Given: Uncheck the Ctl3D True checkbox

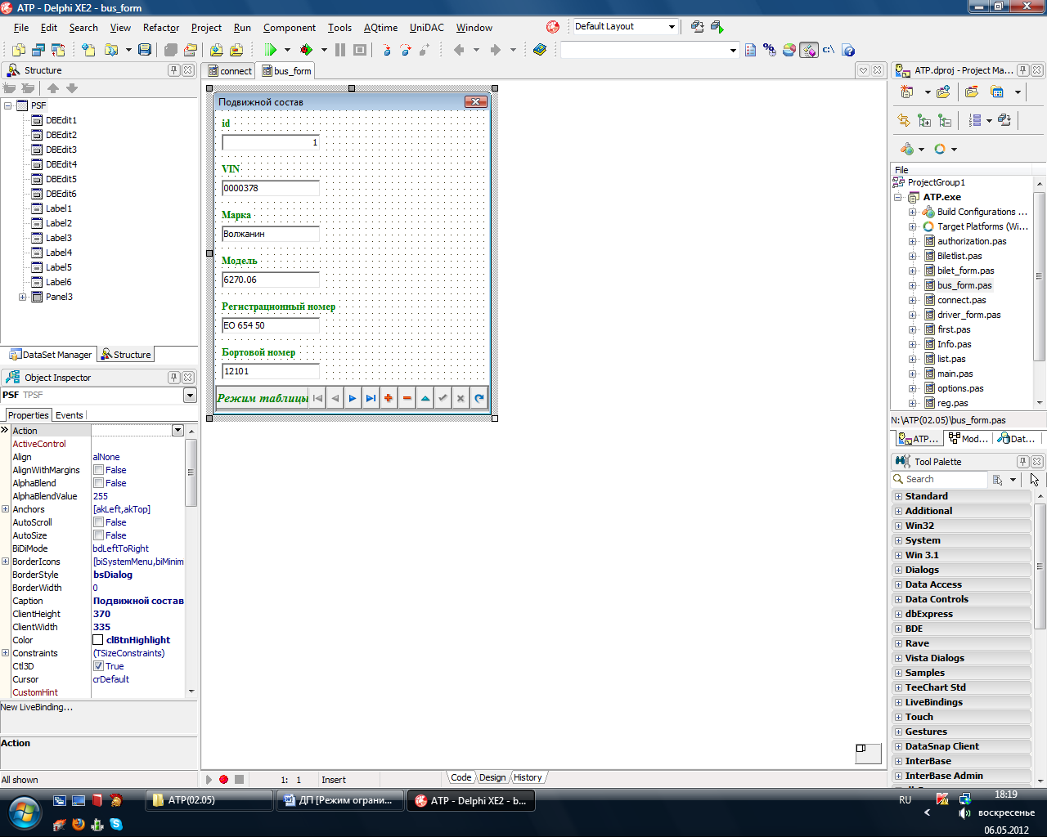Looking at the screenshot, I should click(x=98, y=666).
